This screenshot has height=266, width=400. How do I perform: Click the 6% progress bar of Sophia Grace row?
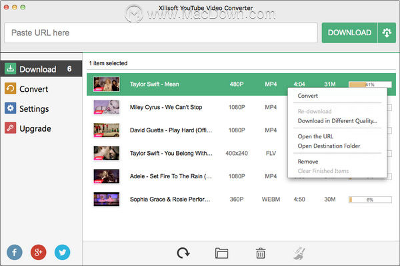370,199
